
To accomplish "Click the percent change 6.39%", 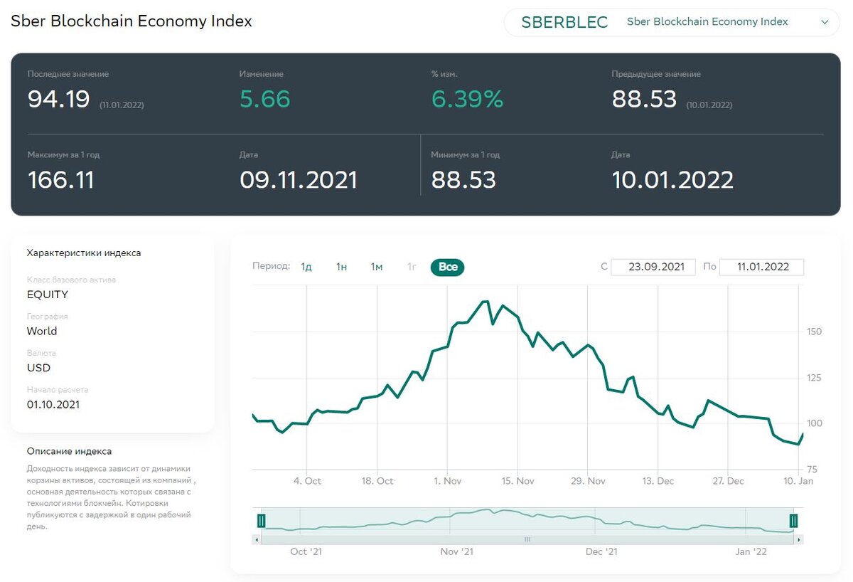I will click(x=467, y=99).
